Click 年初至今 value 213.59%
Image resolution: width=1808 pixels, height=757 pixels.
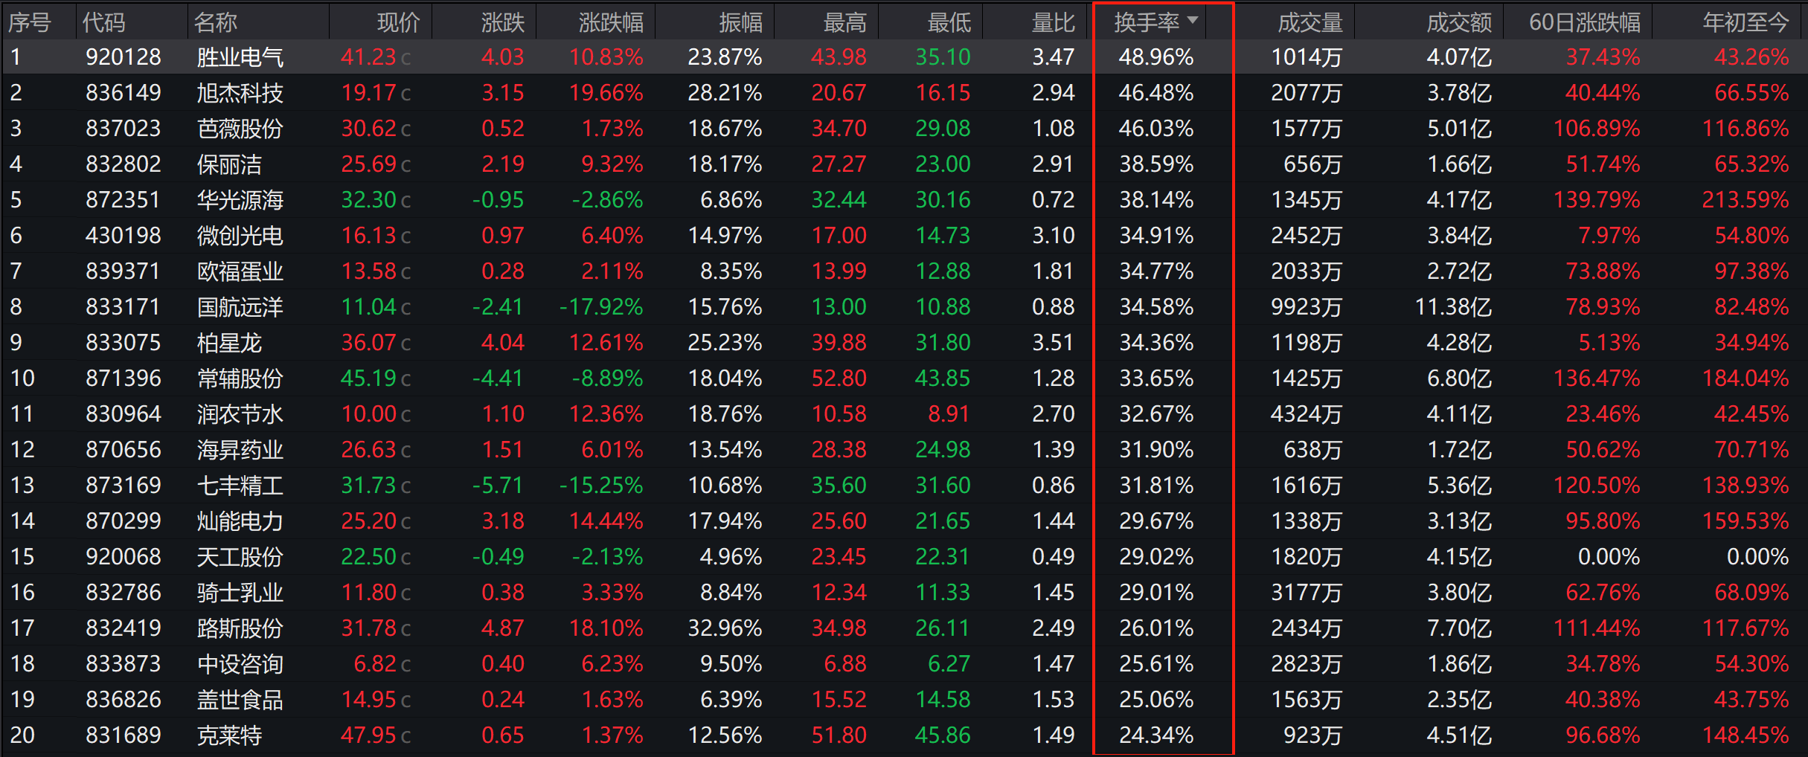pos(1746,200)
